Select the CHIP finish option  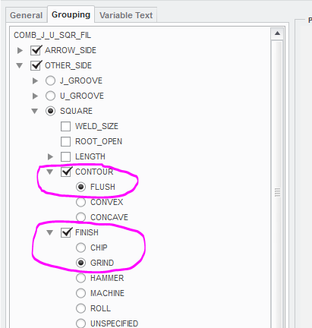(x=80, y=248)
